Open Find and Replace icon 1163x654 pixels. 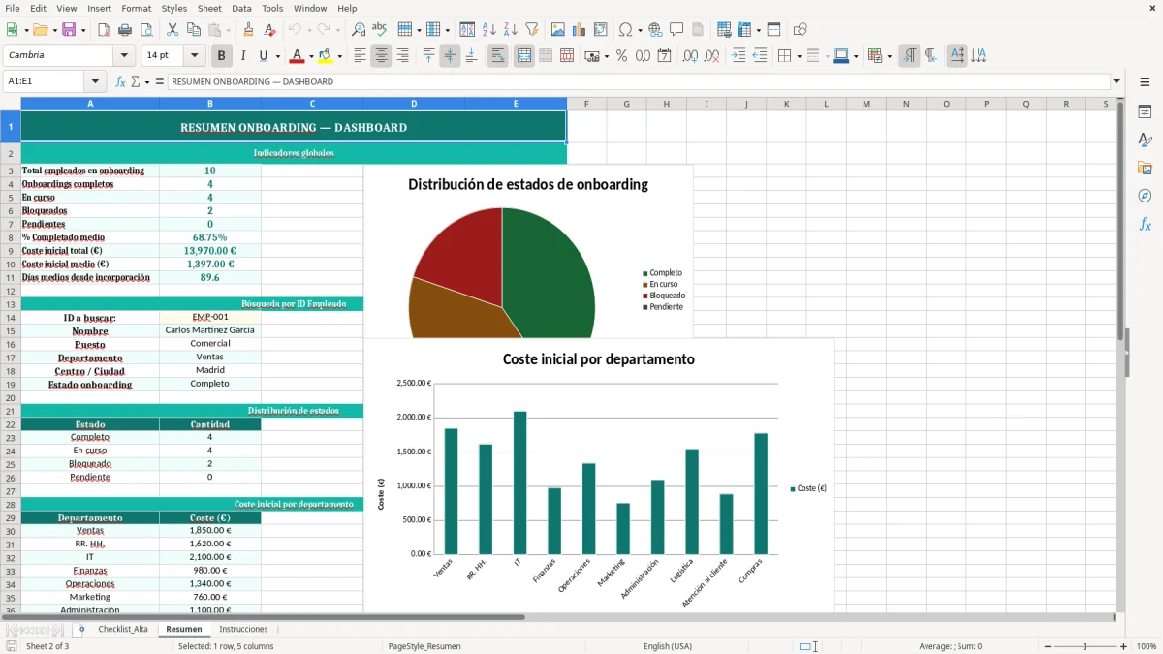[359, 30]
